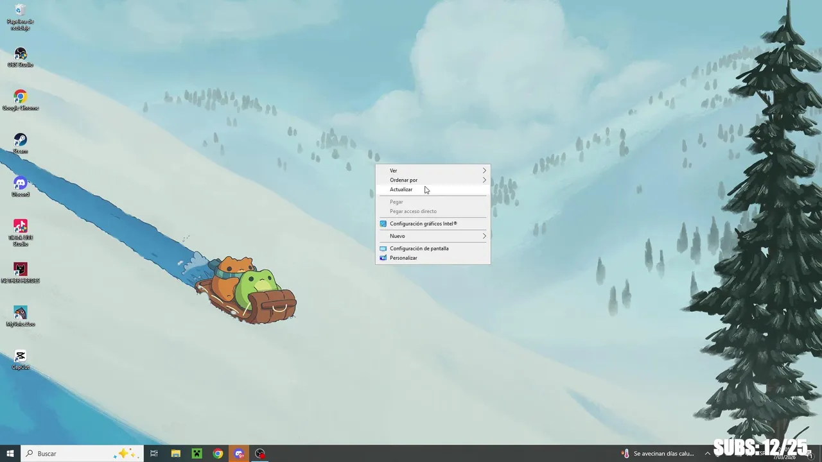Click the display settings monitor icon in menu
822x462 pixels.
tap(383, 248)
